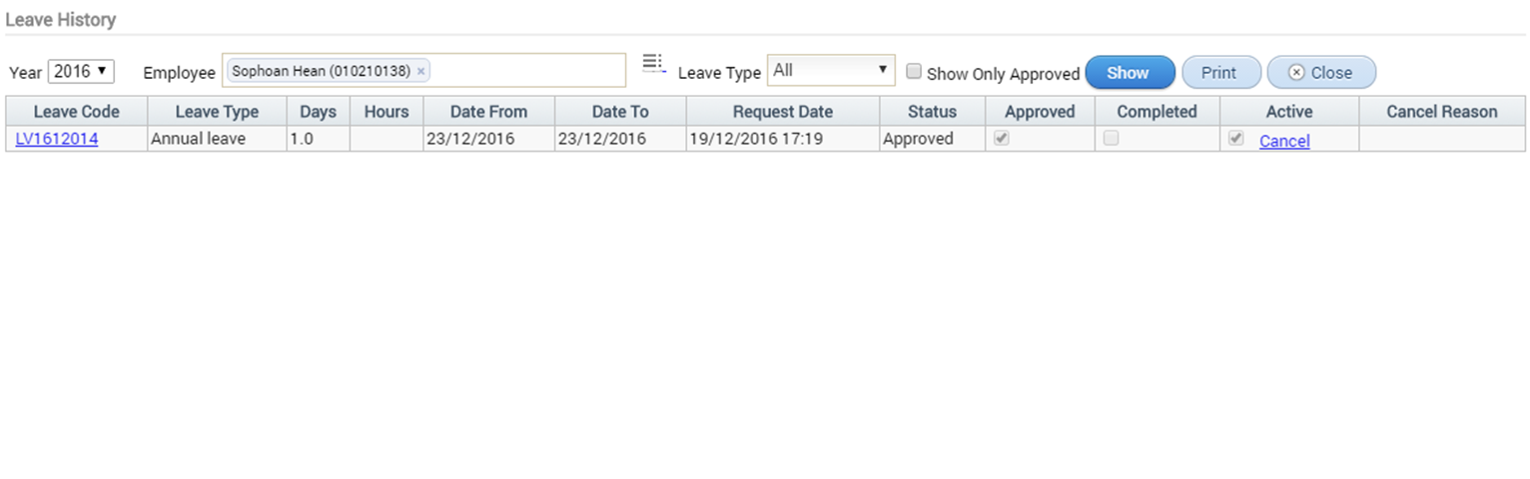The height and width of the screenshot is (479, 1530).
Task: Focus the Employee input field
Action: [529, 71]
